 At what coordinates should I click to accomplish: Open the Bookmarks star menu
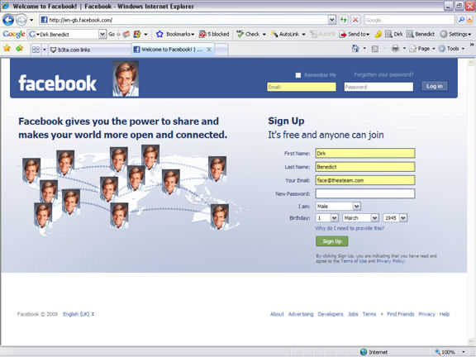(x=175, y=35)
